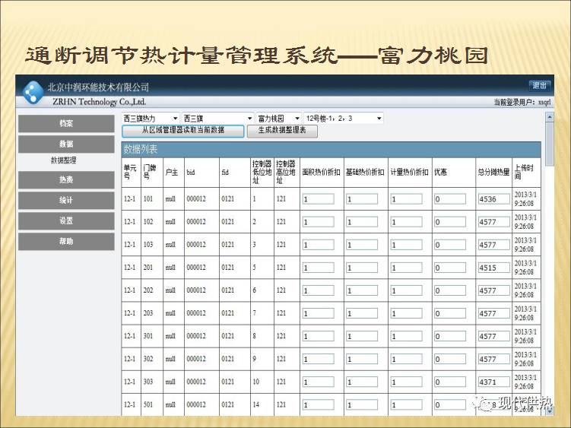Click 总分摊热量 field for door 203
Viewport: 571px width, 428px height.
click(x=493, y=313)
